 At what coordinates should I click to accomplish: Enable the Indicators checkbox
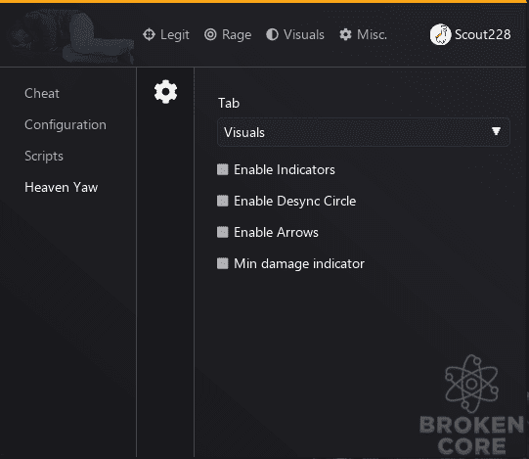click(222, 169)
